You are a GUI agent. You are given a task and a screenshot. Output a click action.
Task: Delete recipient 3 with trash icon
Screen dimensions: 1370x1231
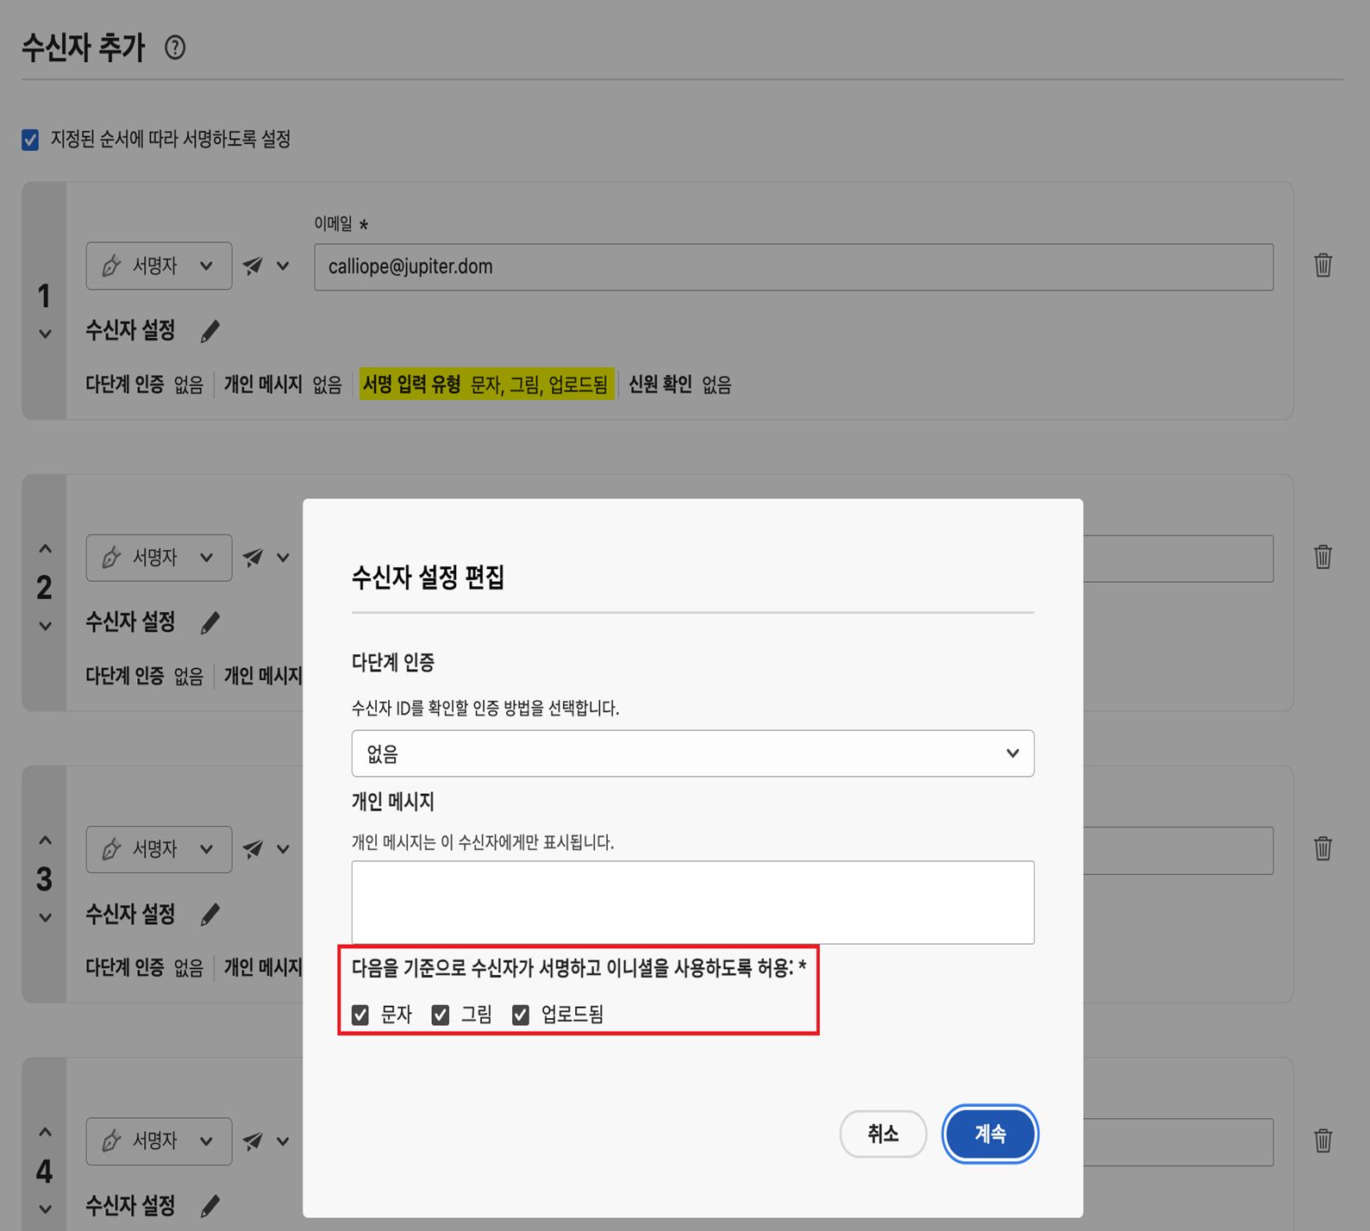pos(1323,848)
